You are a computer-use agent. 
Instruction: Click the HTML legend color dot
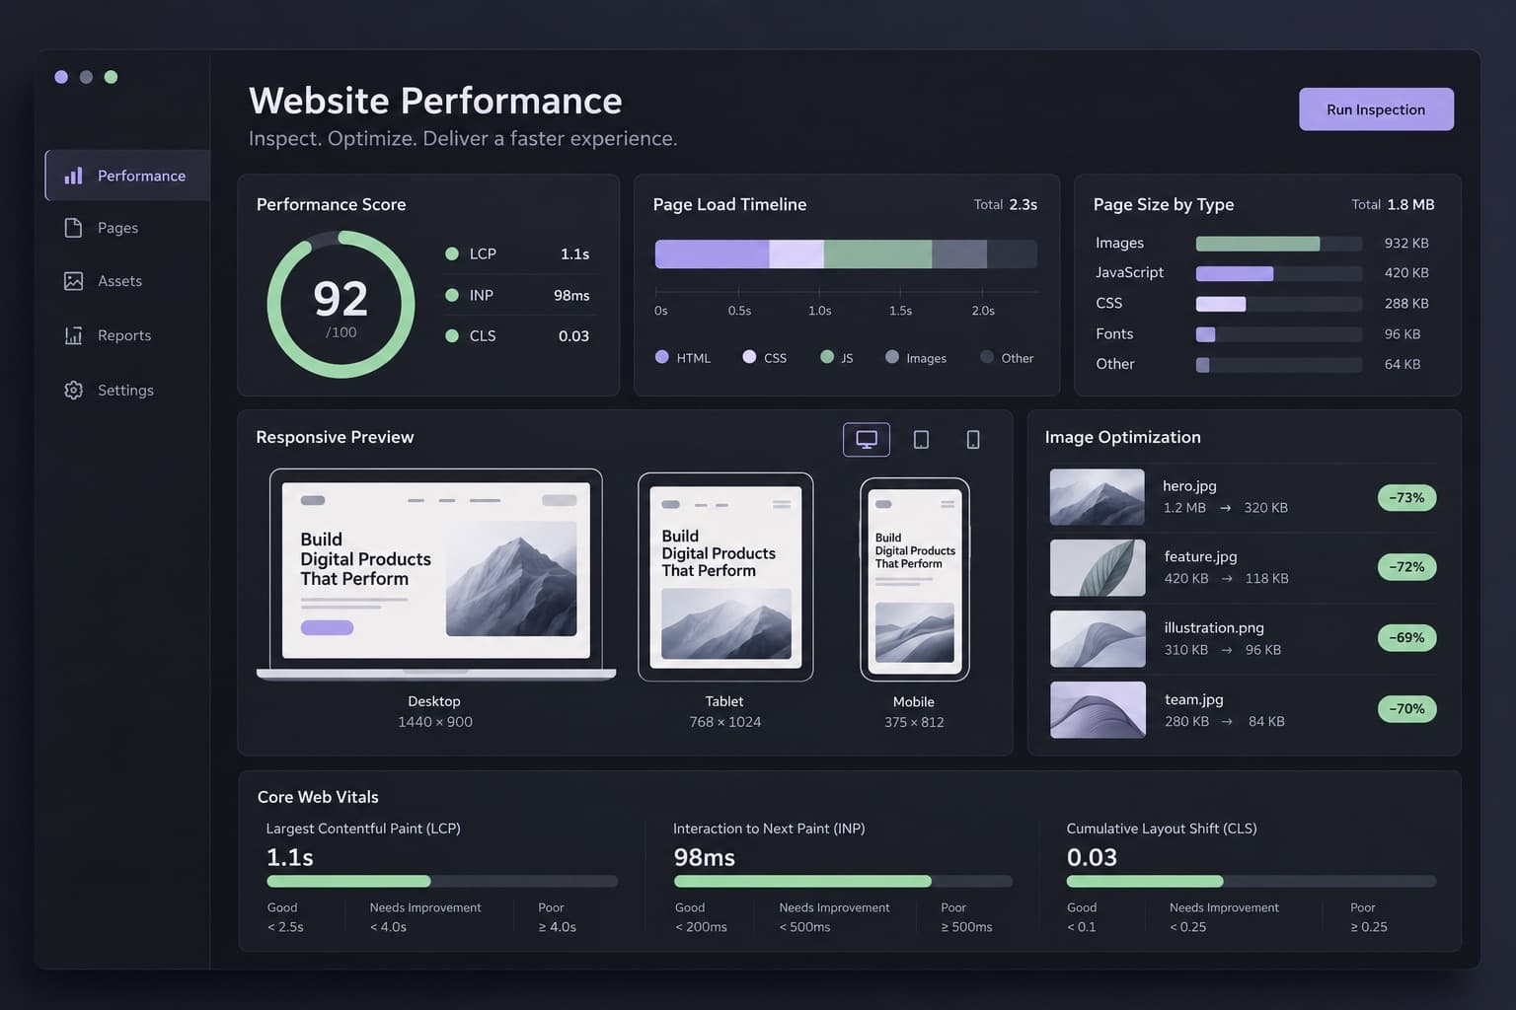click(x=662, y=357)
